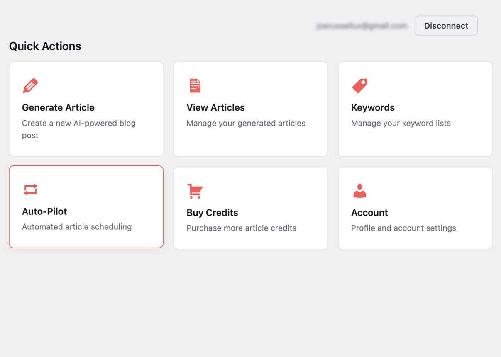Click the Account title text
The width and height of the screenshot is (501, 357).
pyautogui.click(x=369, y=212)
